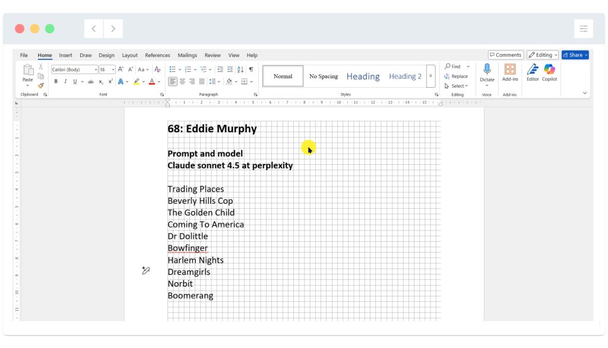The image size is (608, 348).
Task: Increase paragraph indent
Action: [x=230, y=70]
